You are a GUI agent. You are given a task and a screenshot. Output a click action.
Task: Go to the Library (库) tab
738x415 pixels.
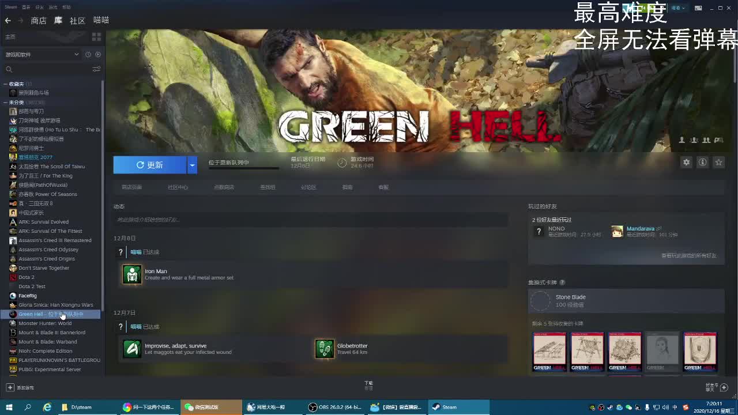pyautogui.click(x=58, y=21)
